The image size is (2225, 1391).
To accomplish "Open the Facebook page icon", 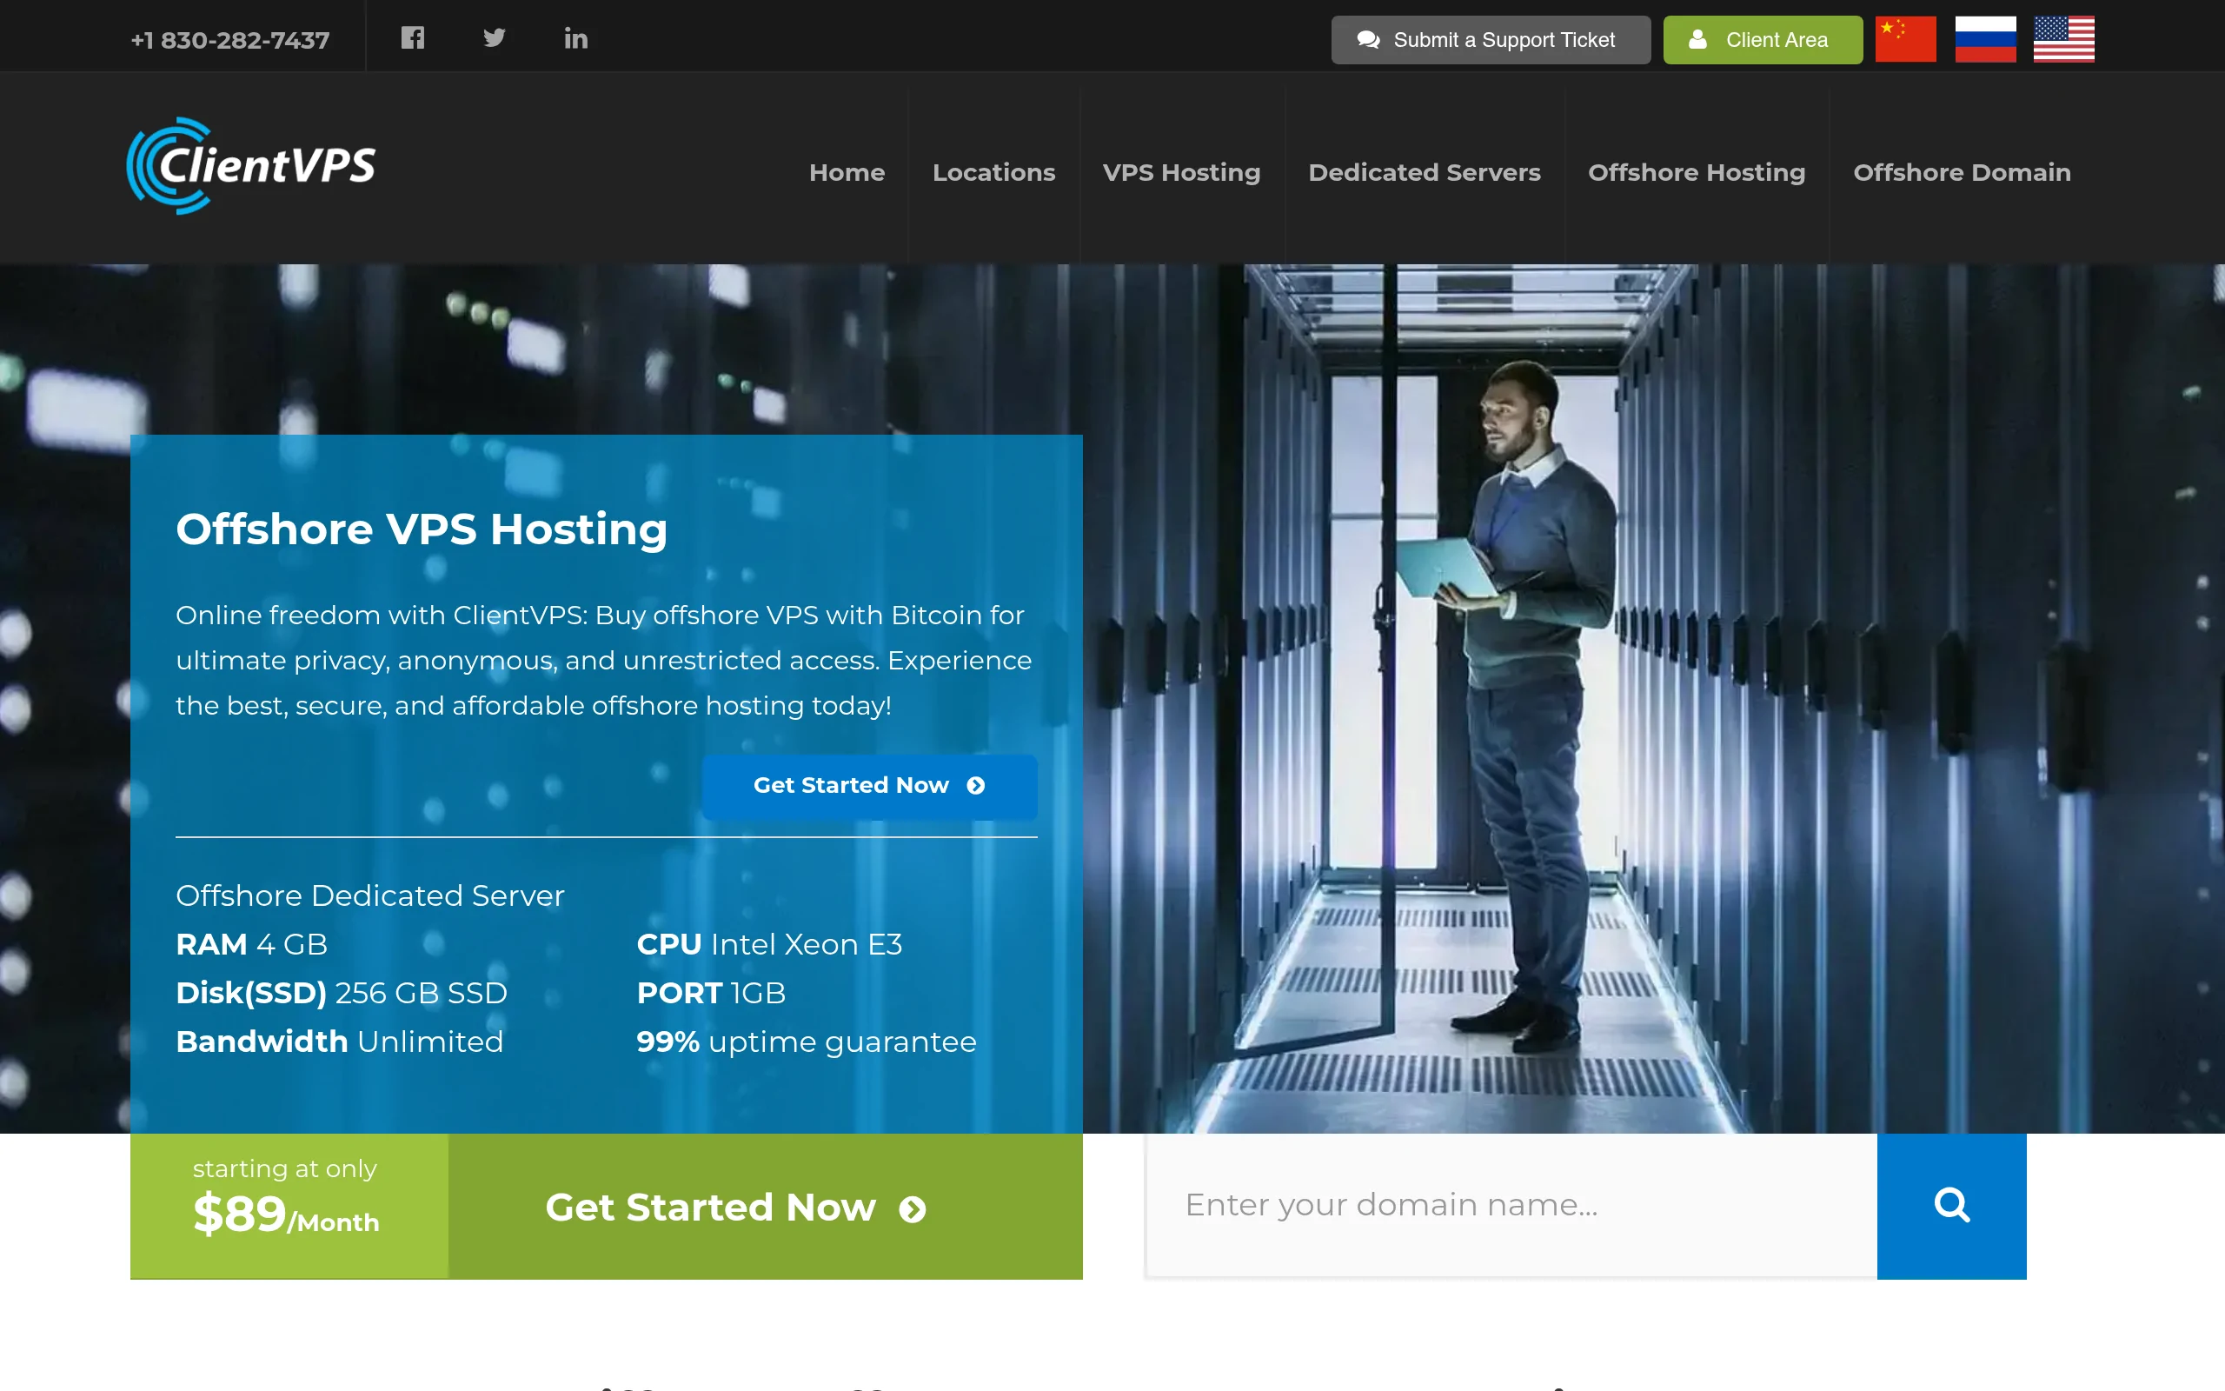I will click(413, 37).
